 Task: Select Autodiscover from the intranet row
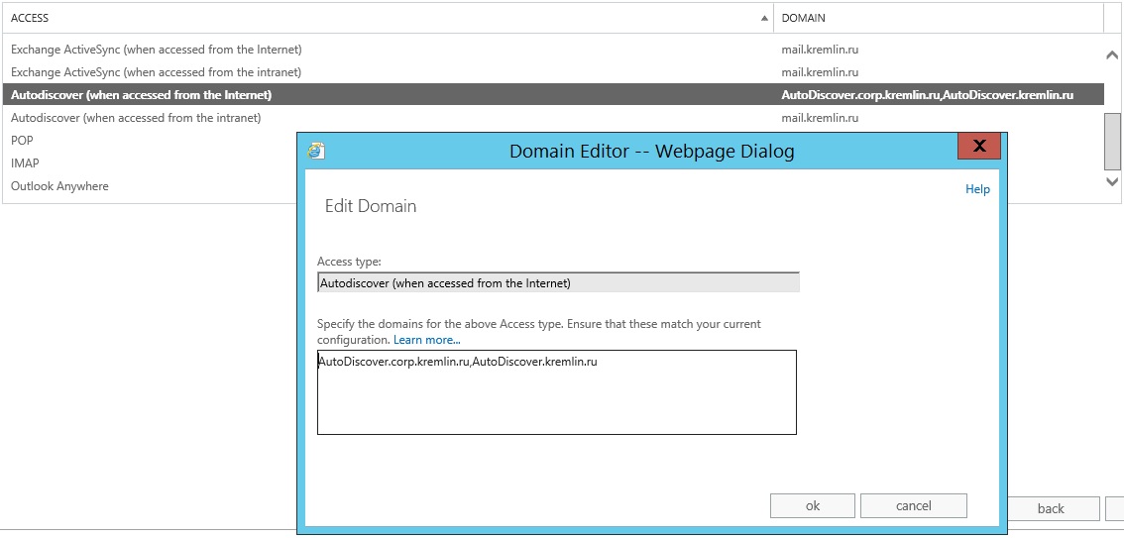[x=553, y=118]
